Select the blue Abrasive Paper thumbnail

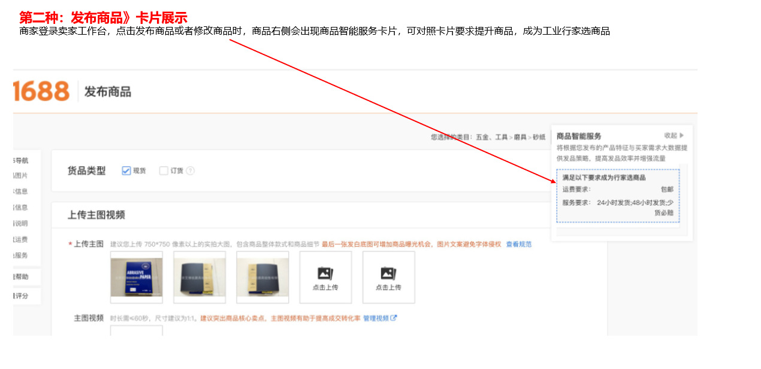point(137,277)
